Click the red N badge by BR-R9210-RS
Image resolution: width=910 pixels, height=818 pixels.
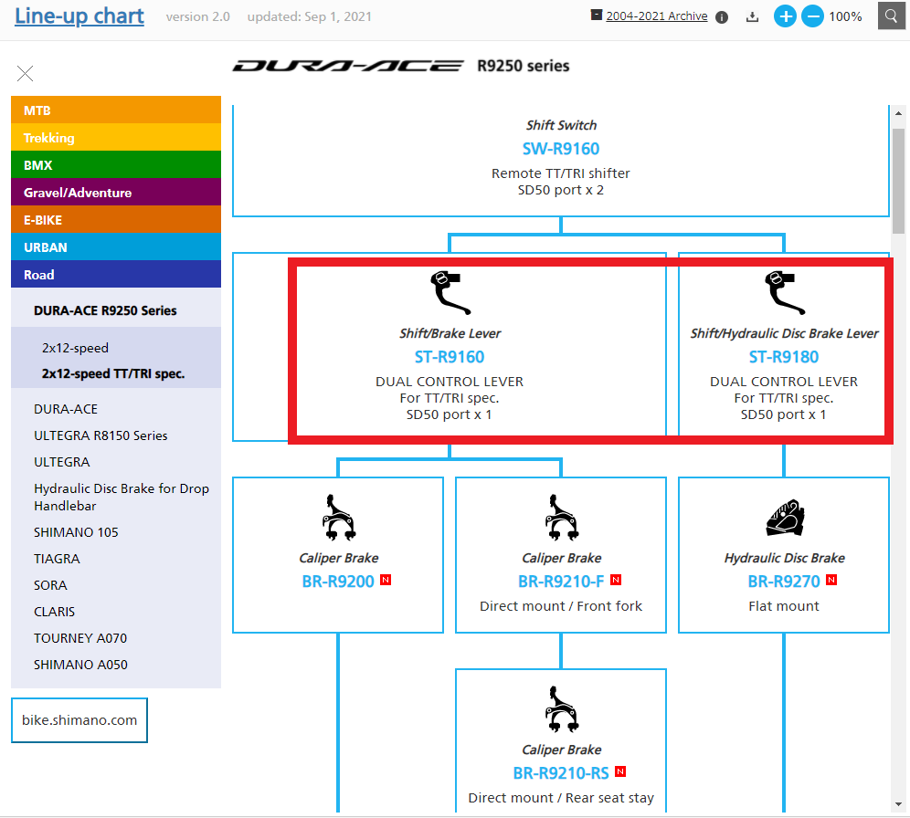tap(620, 771)
